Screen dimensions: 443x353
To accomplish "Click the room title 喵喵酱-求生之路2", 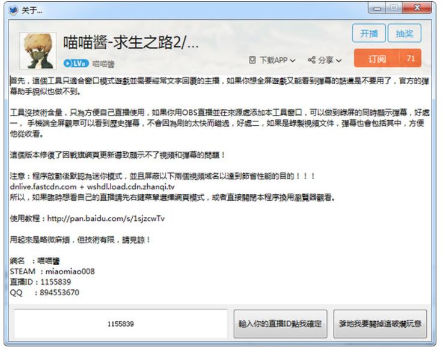I will click(x=130, y=43).
